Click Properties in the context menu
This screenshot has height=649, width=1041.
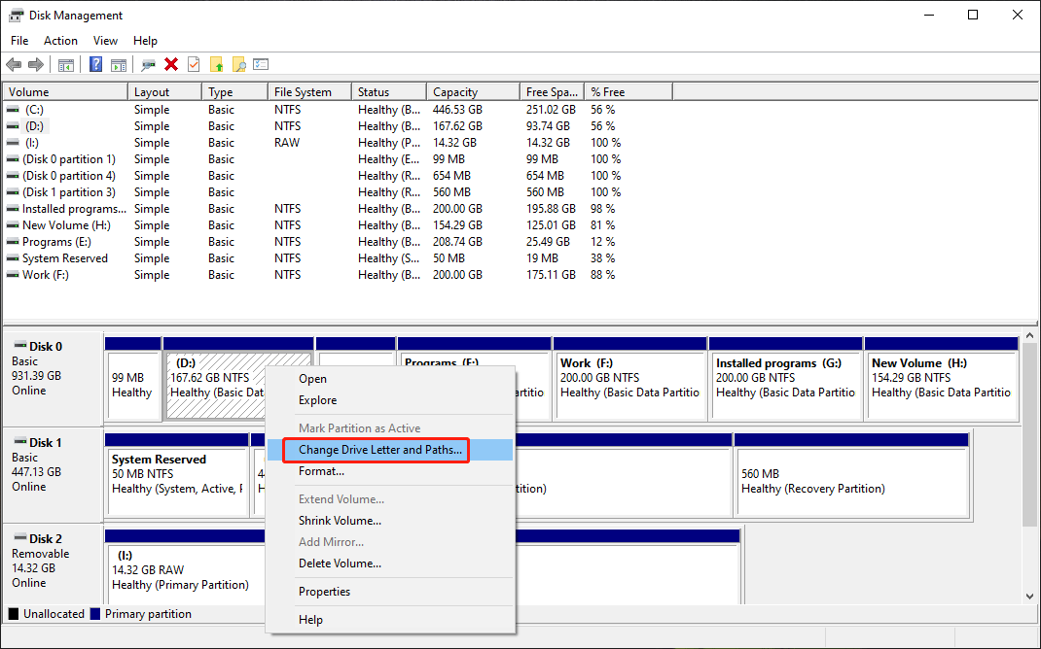324,592
